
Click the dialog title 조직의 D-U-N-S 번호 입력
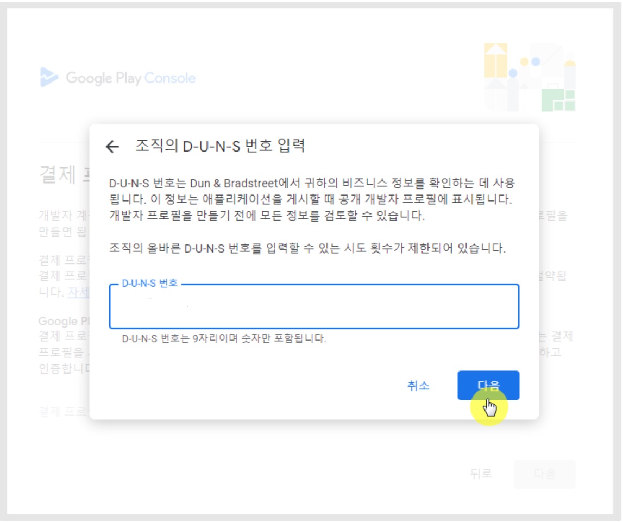point(220,146)
